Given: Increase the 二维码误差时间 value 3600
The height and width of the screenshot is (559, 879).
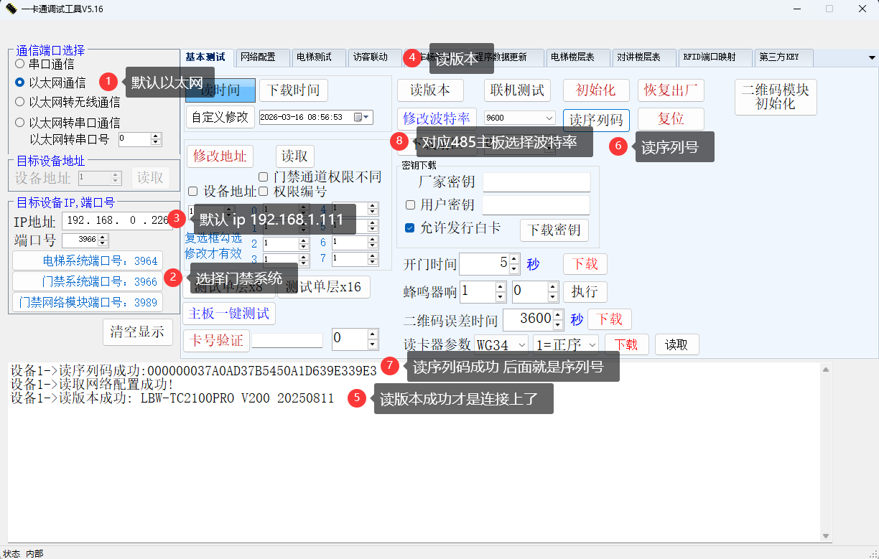Looking at the screenshot, I should pos(559,314).
